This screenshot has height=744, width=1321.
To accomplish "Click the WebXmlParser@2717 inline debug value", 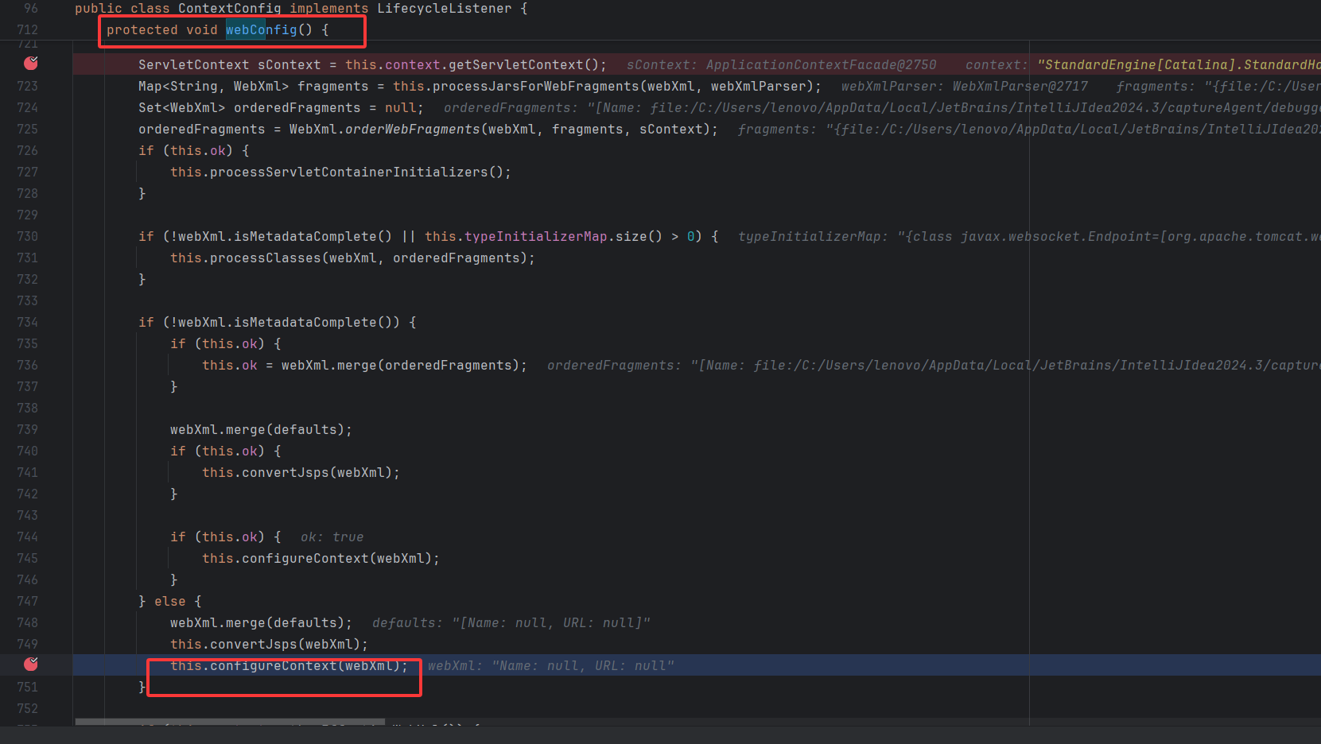I will (1020, 86).
